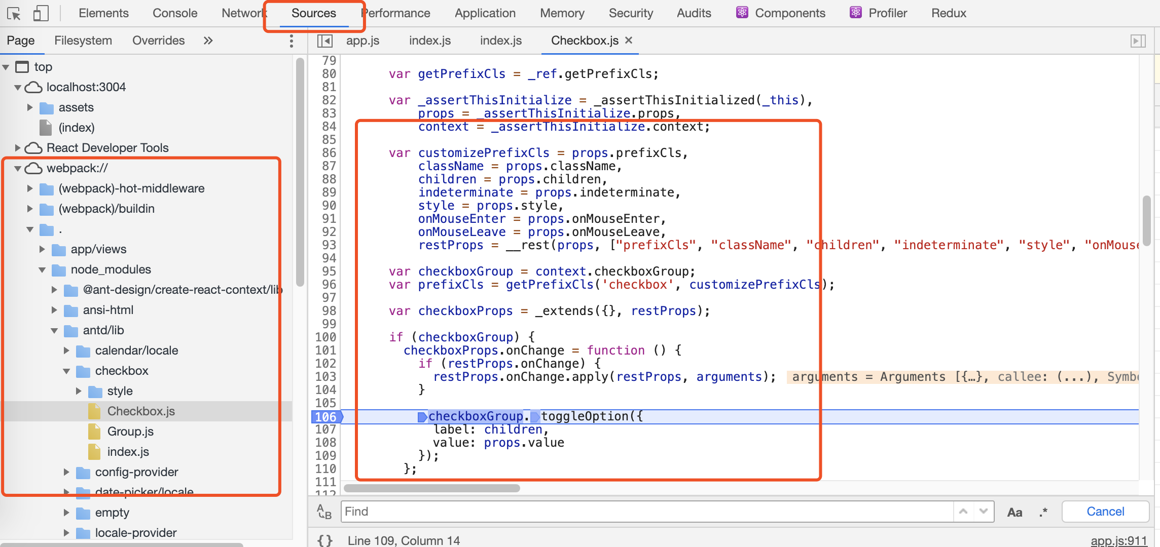Toggle breakpoint on line 106
This screenshot has width=1160, height=547.
(x=325, y=416)
